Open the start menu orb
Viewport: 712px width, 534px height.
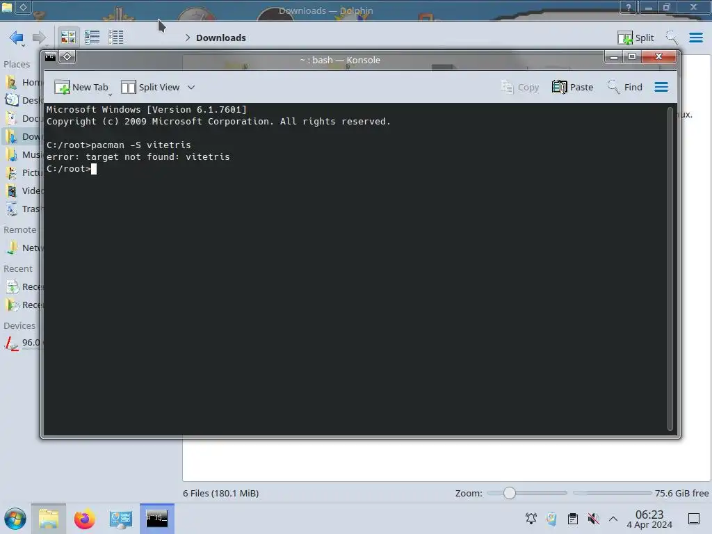point(15,519)
